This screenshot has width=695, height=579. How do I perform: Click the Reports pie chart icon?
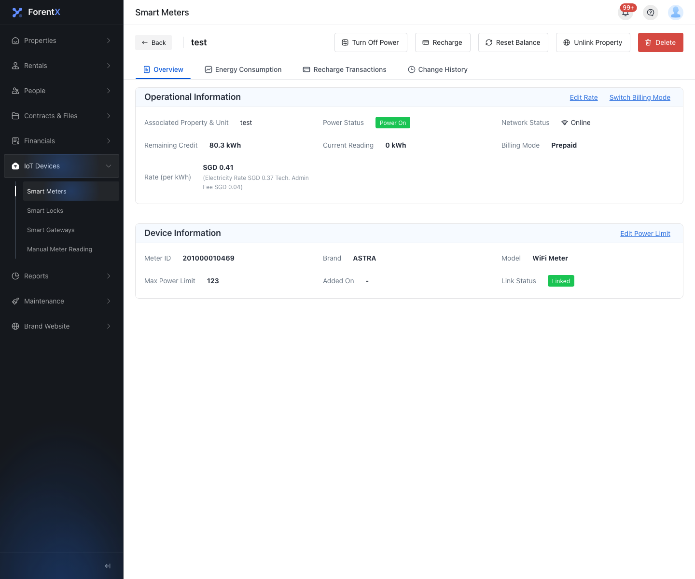click(x=15, y=276)
